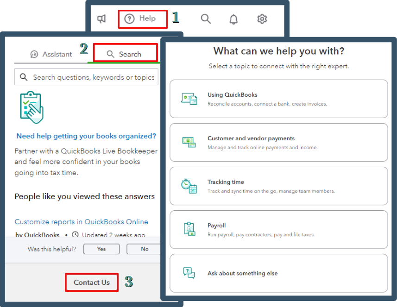The width and height of the screenshot is (397, 307).
Task: Click the Using QuickBooks computer icon
Action: click(x=189, y=98)
